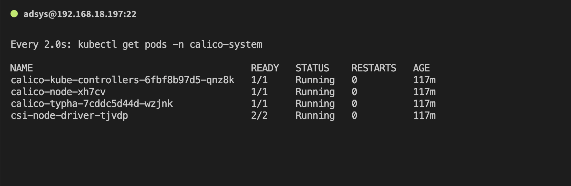
Task: Click the RESTARTS column header
Action: [374, 68]
